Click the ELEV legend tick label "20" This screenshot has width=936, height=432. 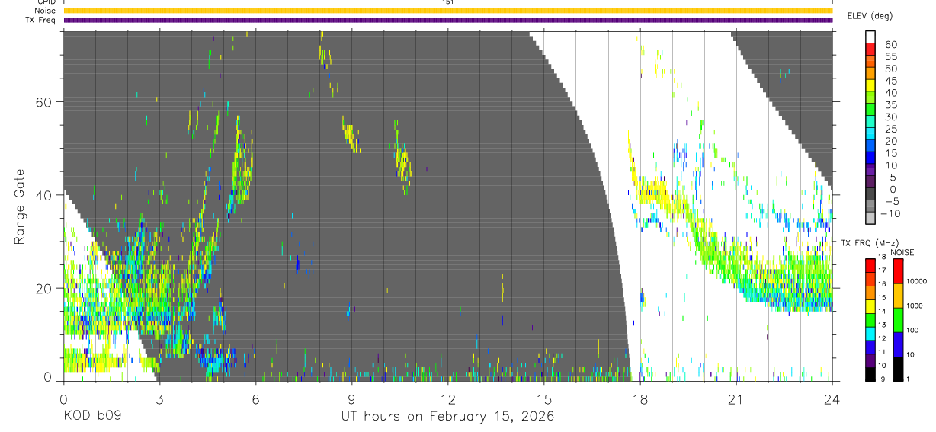click(891, 142)
